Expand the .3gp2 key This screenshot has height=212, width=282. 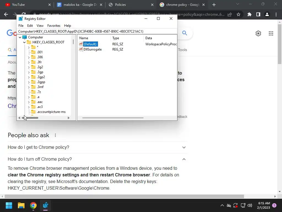point(29,77)
